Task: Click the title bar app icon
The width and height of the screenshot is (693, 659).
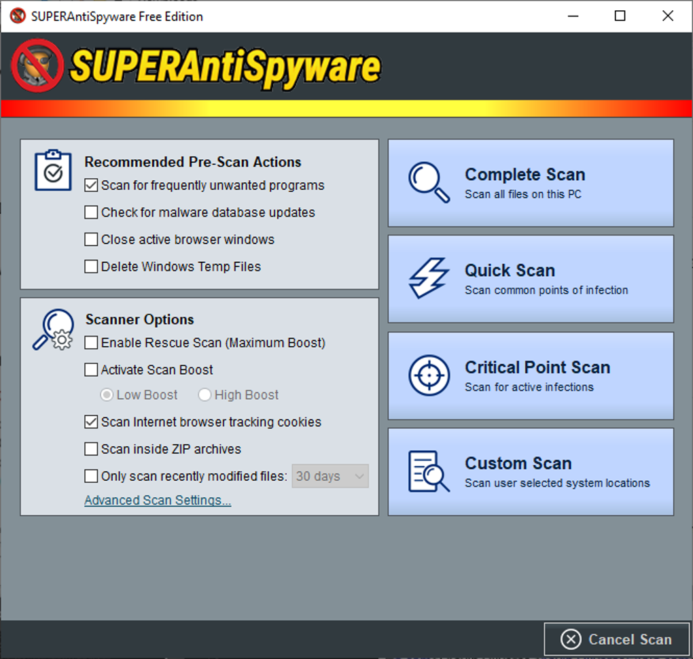Action: coord(18,16)
